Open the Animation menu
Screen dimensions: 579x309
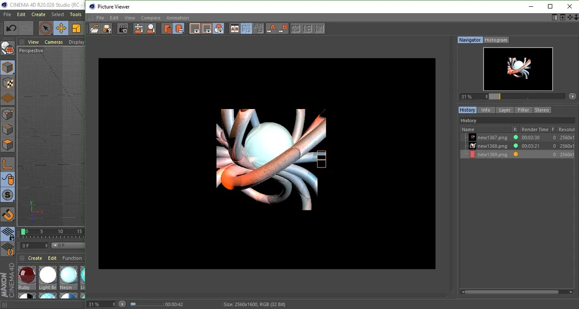[177, 18]
